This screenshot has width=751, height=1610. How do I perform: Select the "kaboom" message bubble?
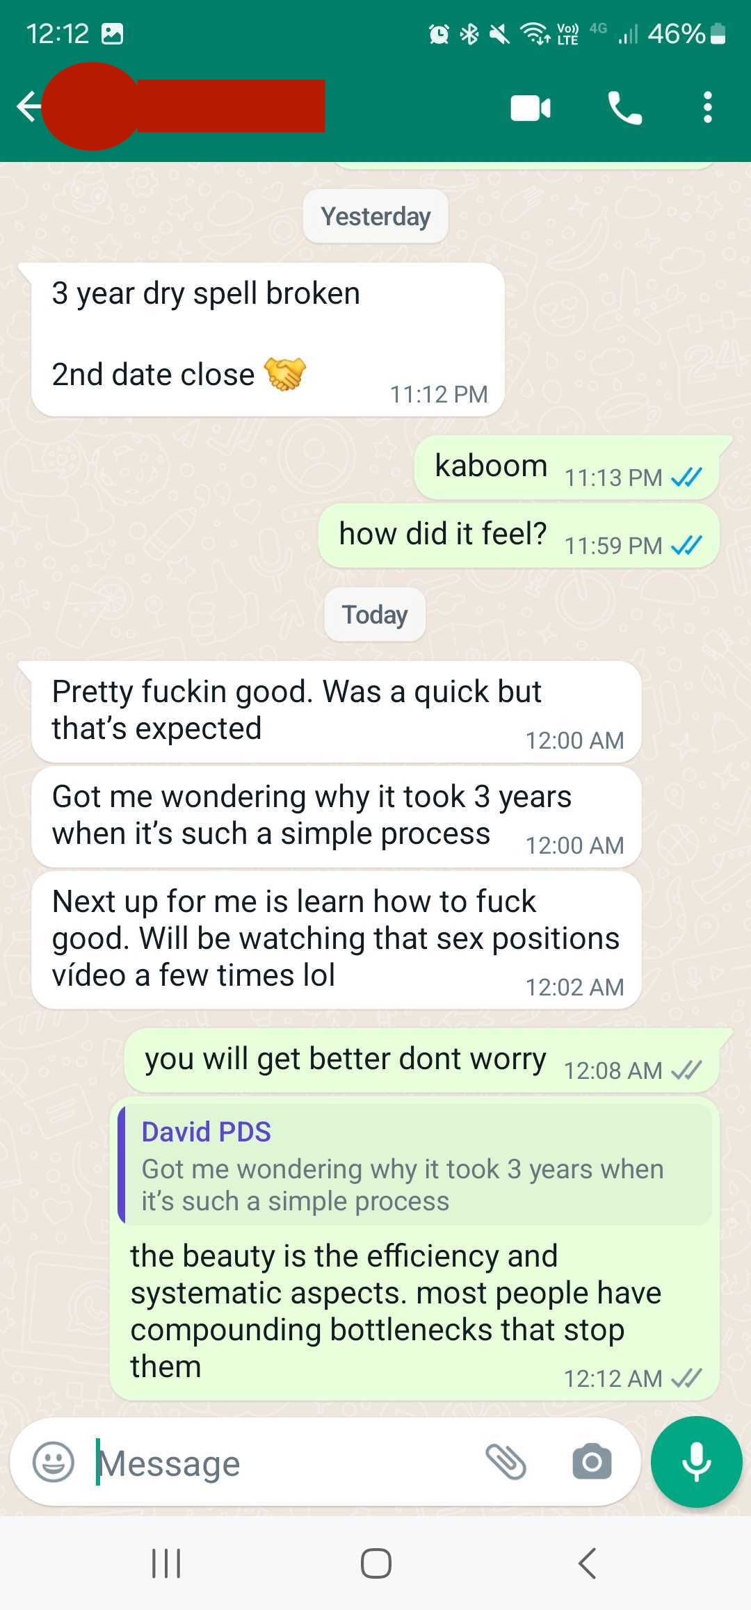pyautogui.click(x=567, y=467)
